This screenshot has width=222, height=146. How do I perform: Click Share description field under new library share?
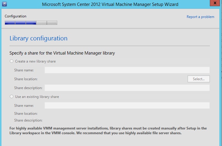coord(127,88)
